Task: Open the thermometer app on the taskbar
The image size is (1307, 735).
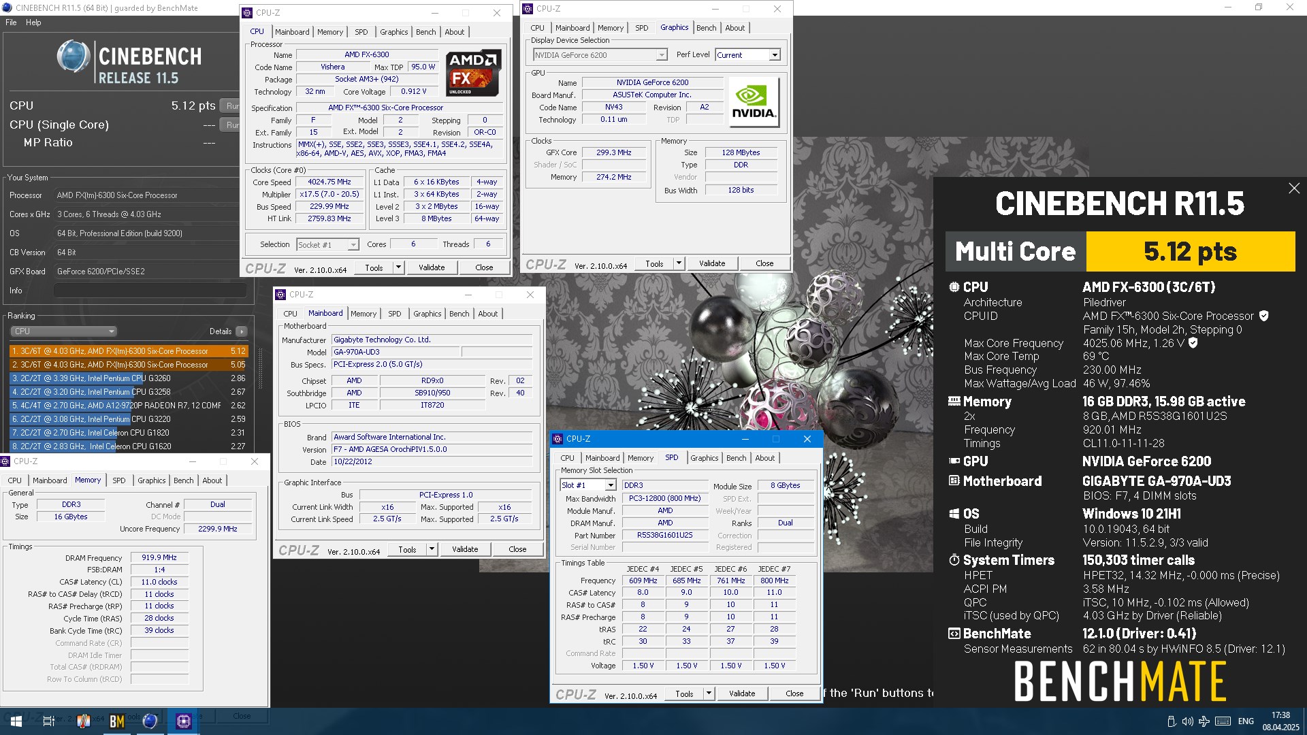Action: coord(83,721)
